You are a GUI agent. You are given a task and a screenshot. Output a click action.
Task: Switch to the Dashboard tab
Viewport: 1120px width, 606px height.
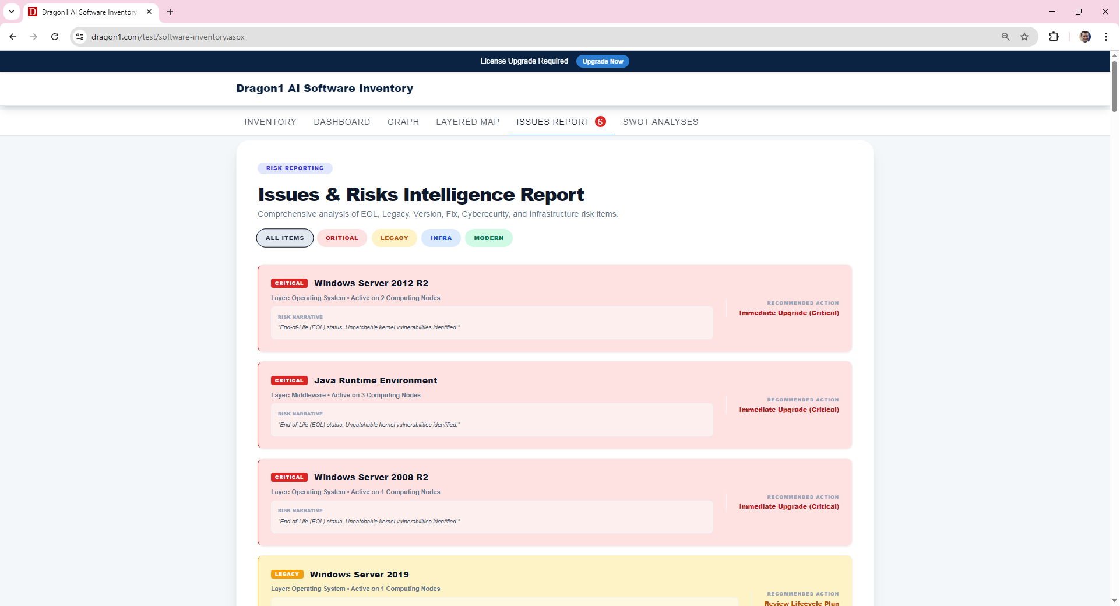tap(341, 122)
